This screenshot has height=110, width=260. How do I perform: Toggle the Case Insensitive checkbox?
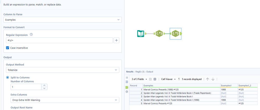coord(8,48)
